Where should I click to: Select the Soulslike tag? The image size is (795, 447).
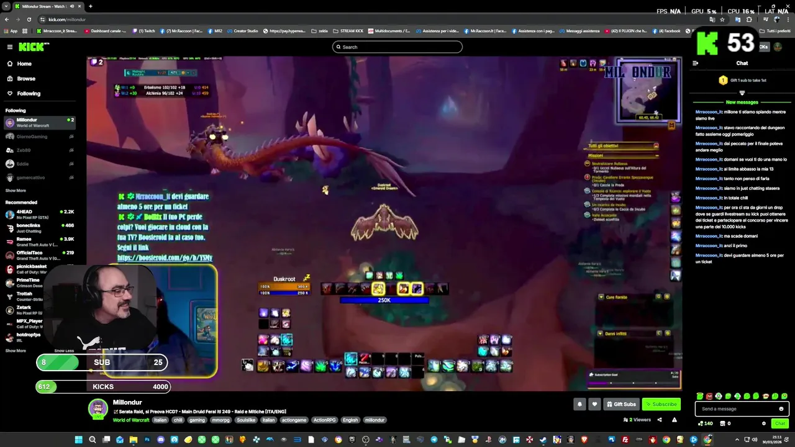pyautogui.click(x=246, y=420)
